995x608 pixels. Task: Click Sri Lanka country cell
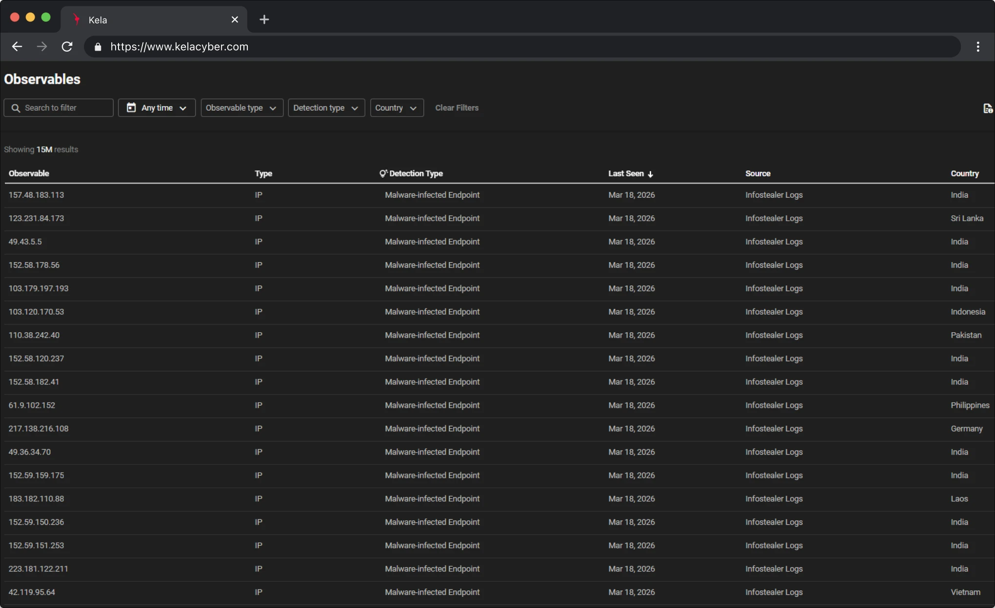(967, 218)
